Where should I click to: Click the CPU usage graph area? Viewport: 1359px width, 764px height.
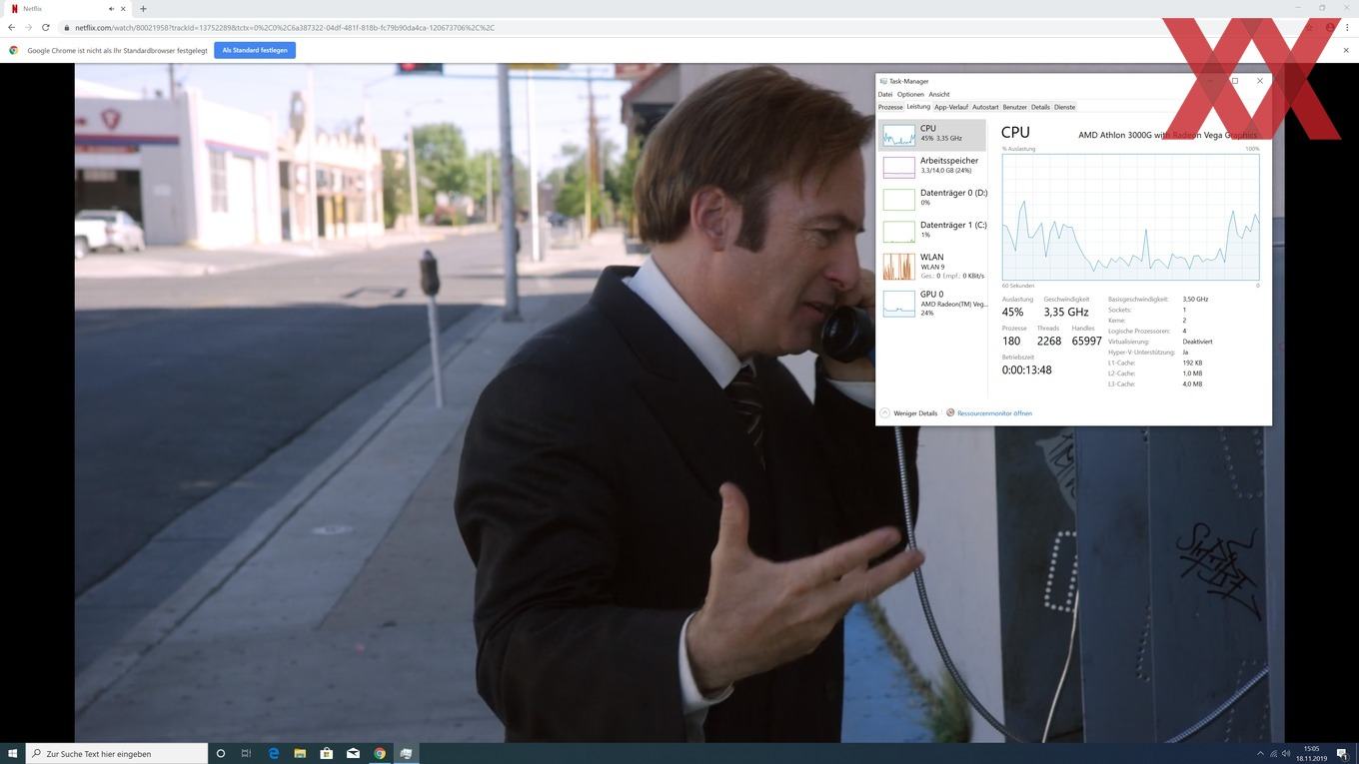(1130, 217)
